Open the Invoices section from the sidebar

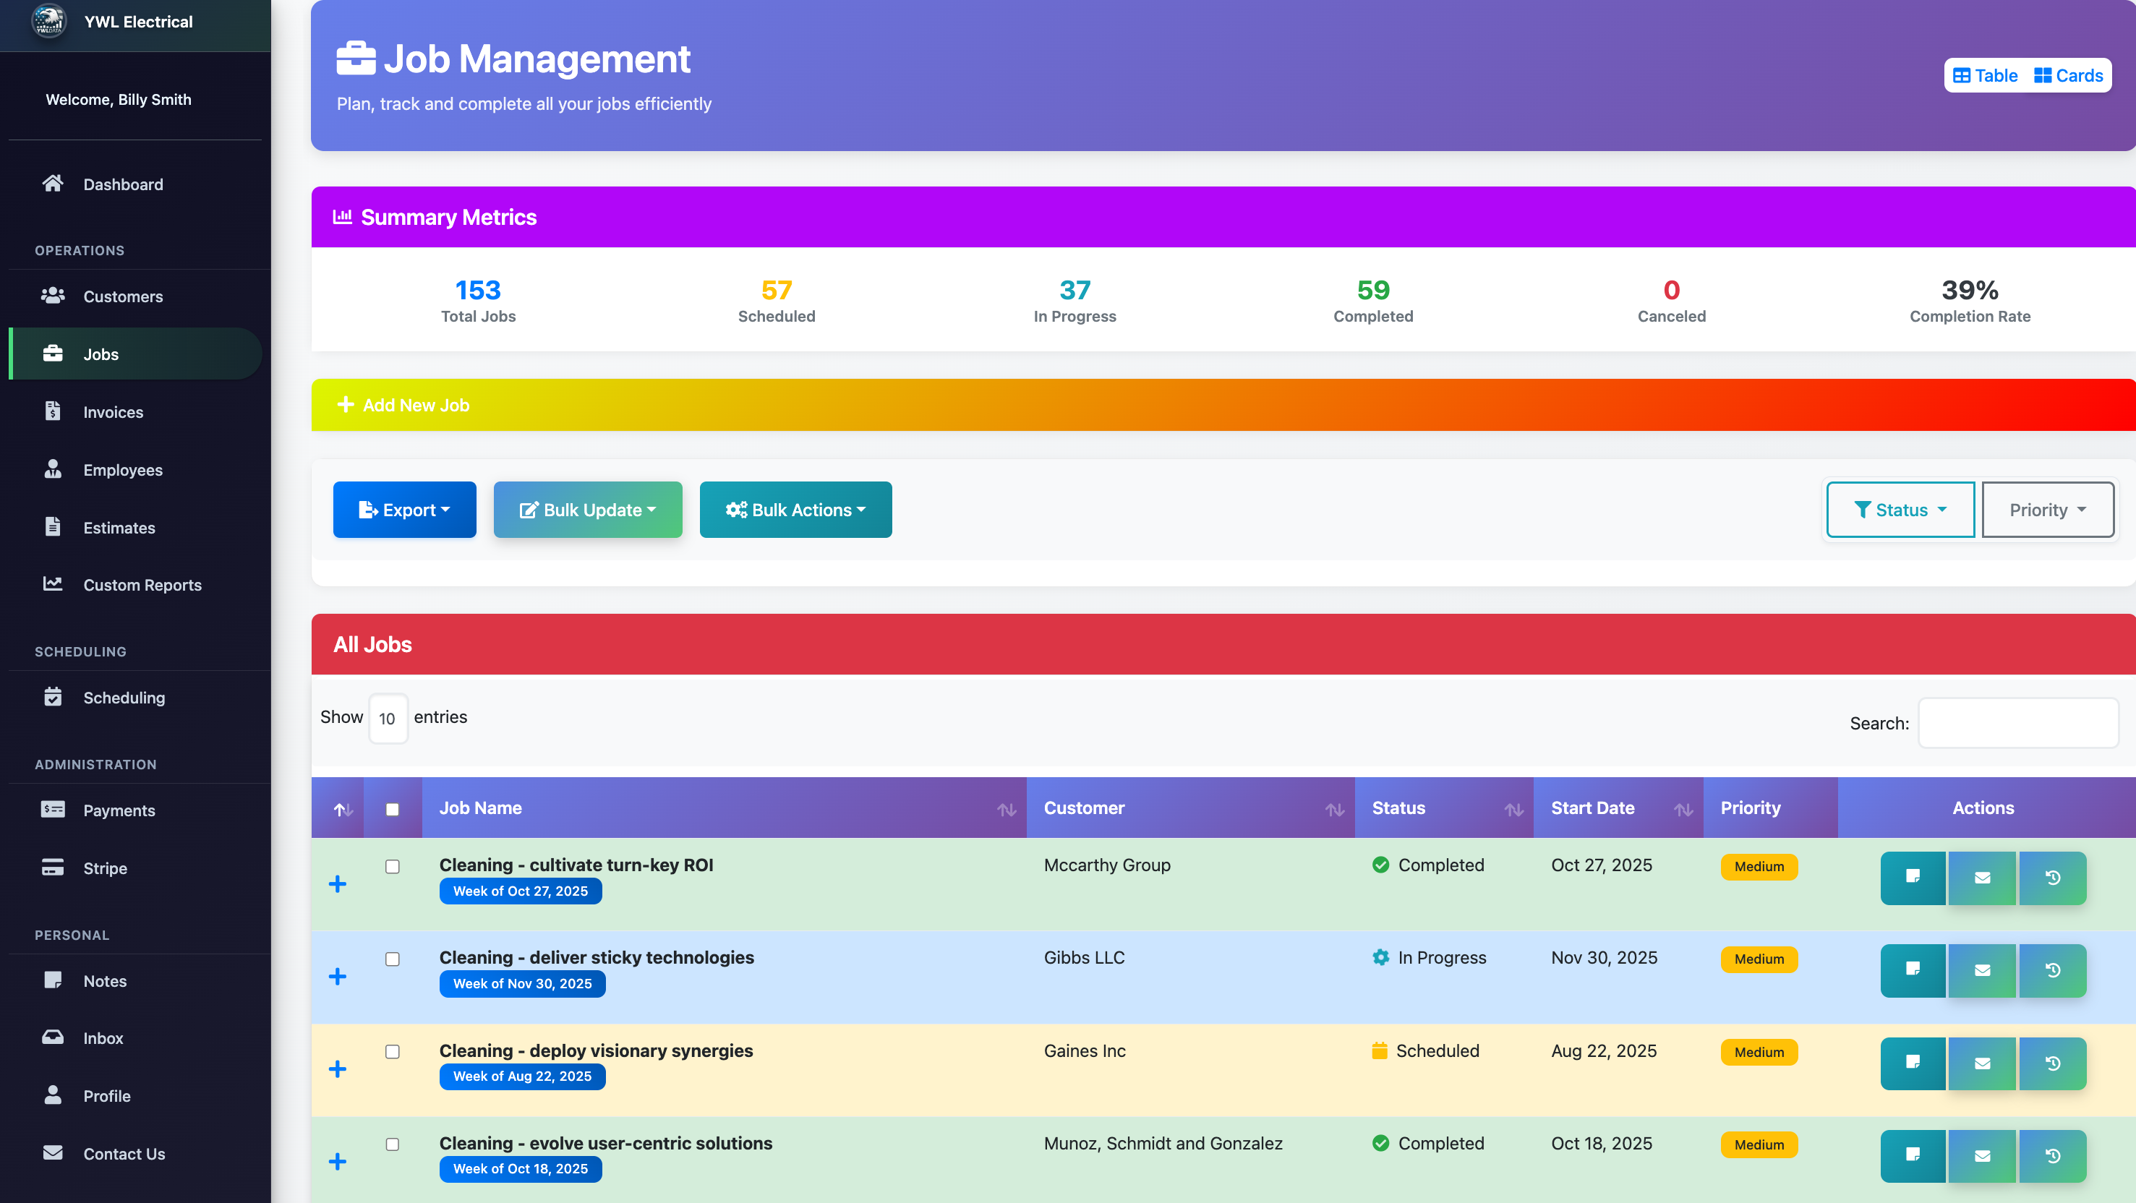(x=113, y=411)
